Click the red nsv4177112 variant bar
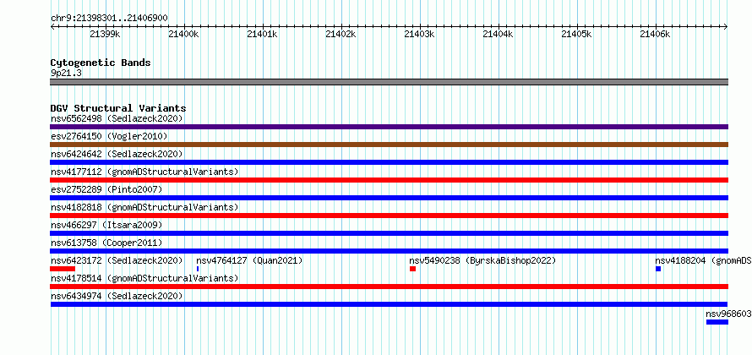This screenshot has width=752, height=355. [389, 180]
